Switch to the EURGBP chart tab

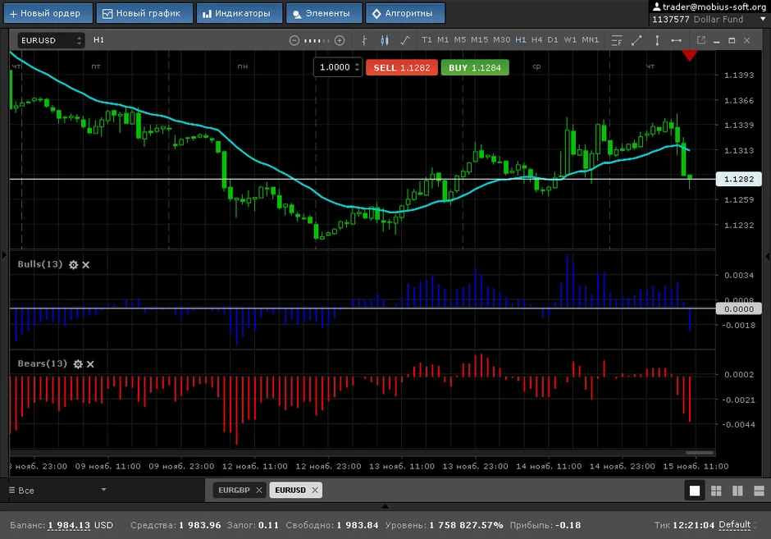[234, 491]
